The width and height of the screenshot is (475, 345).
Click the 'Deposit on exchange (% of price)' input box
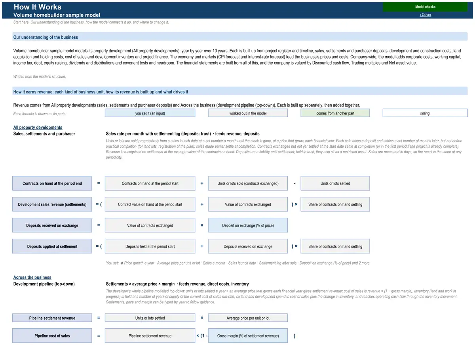[248, 225]
